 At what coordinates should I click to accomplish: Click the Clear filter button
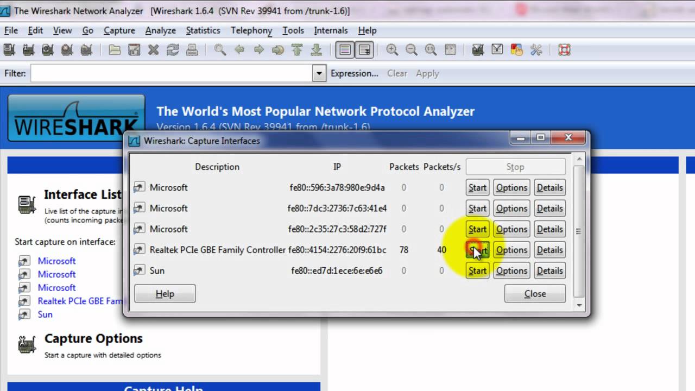[397, 73]
